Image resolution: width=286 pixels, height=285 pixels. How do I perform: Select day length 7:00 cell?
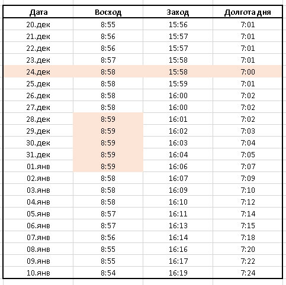tap(248, 72)
